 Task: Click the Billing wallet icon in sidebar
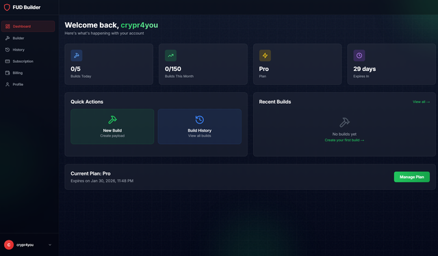click(x=8, y=73)
